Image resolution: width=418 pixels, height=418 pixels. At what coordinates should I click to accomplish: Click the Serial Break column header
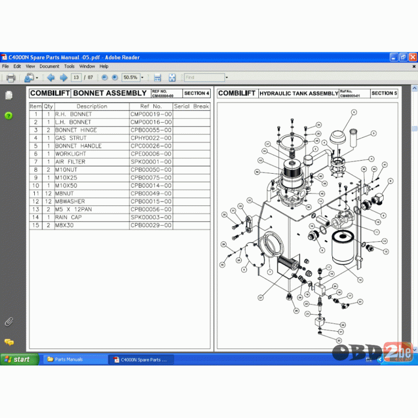tap(191, 106)
